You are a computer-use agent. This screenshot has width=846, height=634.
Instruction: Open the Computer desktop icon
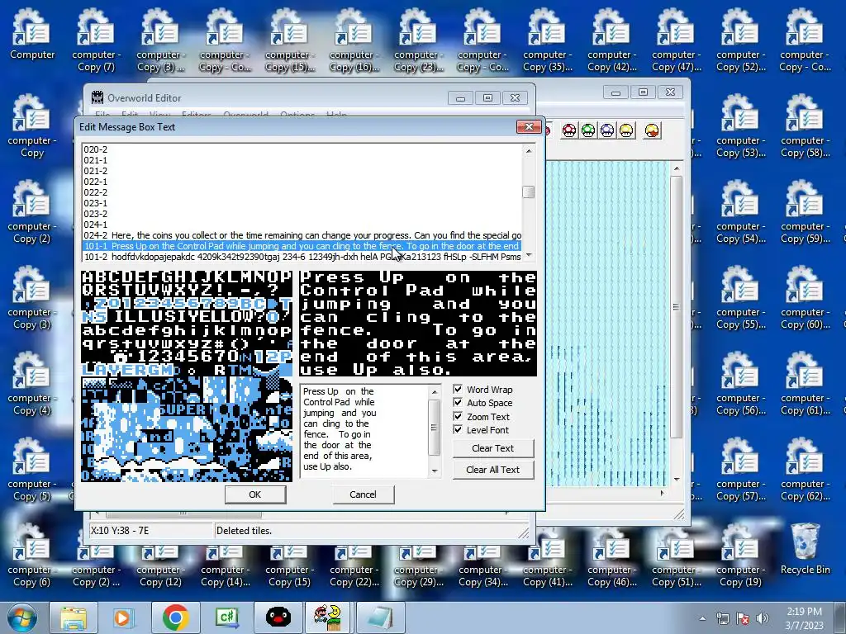coord(32,34)
